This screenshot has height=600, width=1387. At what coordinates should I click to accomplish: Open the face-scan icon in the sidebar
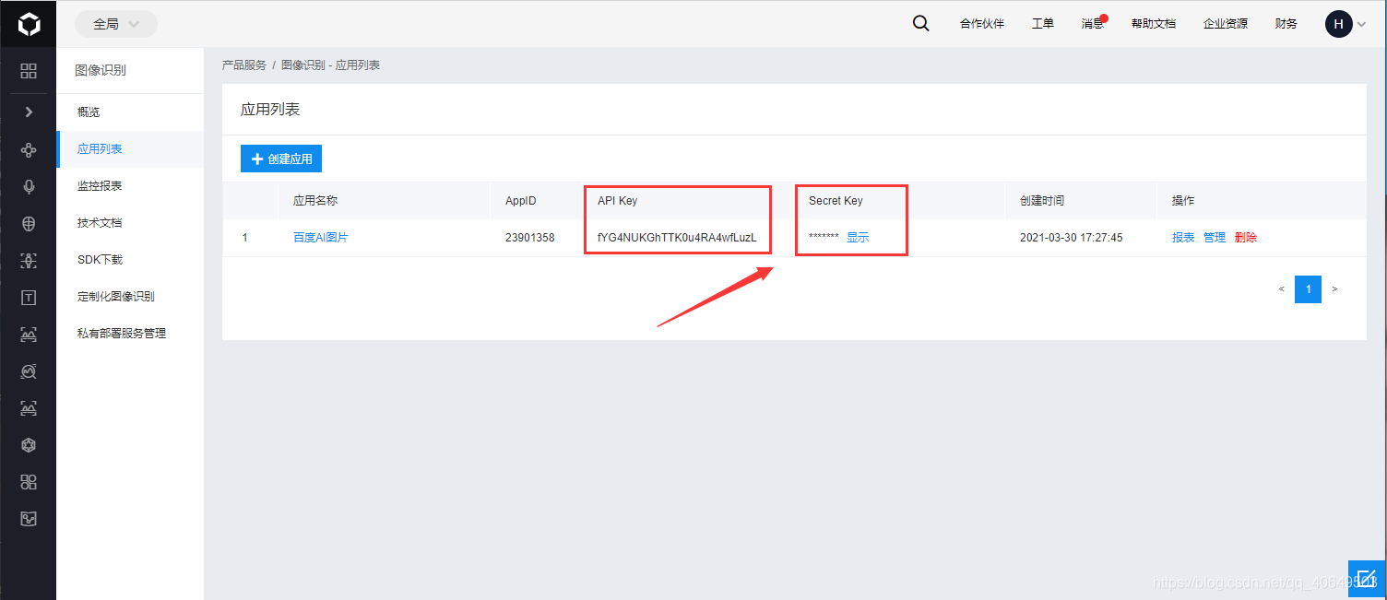(29, 261)
